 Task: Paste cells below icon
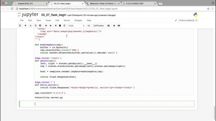[40, 26]
